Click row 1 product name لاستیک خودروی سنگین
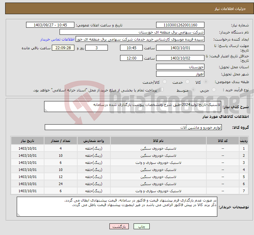This screenshot has height=235, width=254. (x=158, y=148)
